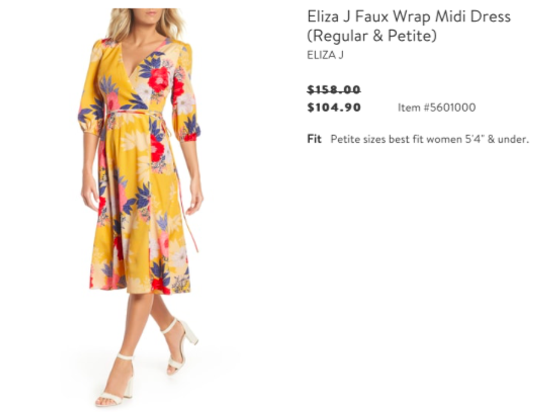Viewport: 540px width, 419px height.
Task: Click the hem of the floral skirt
Action: [139, 288]
